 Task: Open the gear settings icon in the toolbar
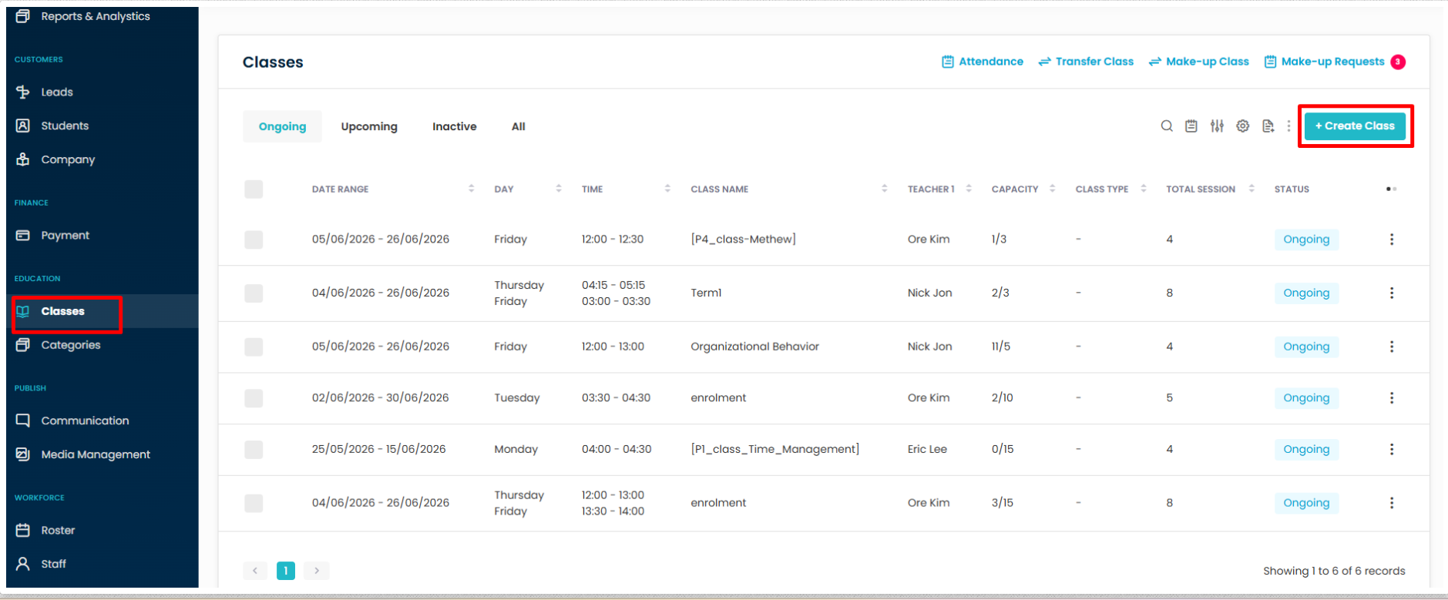coord(1243,126)
